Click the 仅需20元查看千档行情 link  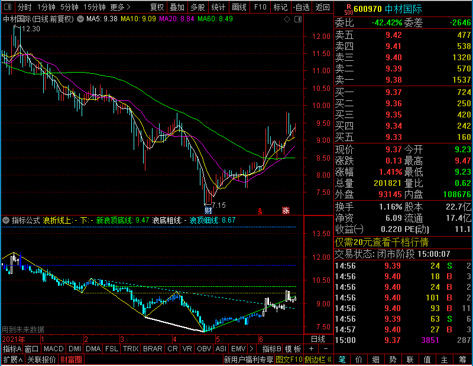pos(381,242)
